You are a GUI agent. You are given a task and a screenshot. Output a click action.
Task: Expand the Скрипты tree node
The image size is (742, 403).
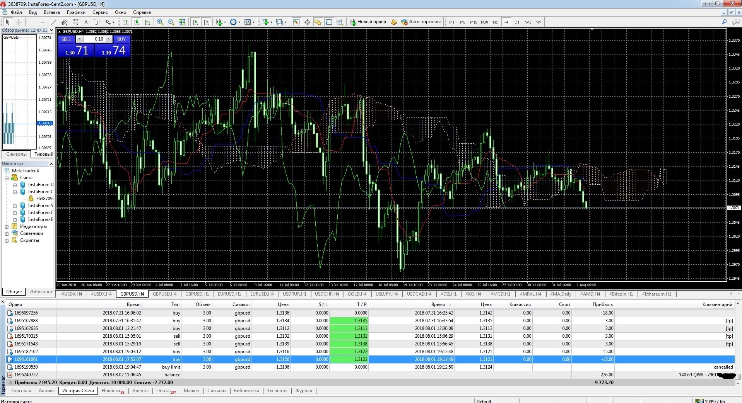point(7,241)
